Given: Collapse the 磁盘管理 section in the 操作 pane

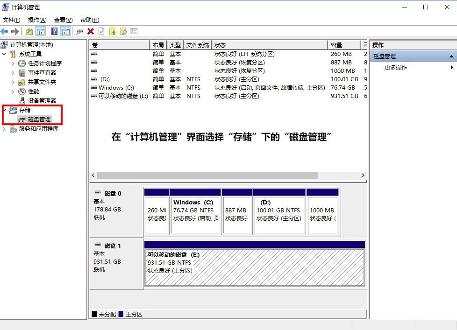Looking at the screenshot, I should tap(451, 56).
